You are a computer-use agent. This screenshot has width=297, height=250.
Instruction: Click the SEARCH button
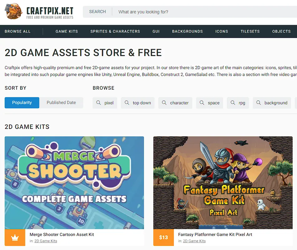98,12
